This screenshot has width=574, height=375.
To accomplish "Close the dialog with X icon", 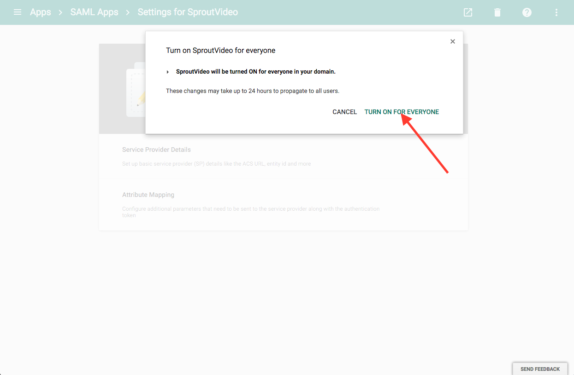I will click(453, 41).
